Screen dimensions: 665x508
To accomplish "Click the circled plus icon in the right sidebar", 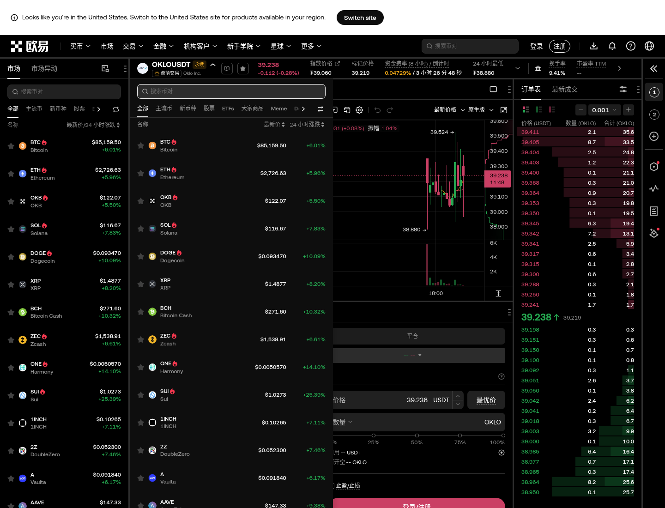I will click(654, 136).
